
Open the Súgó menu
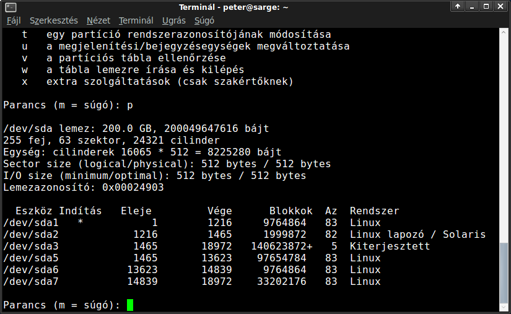pos(204,20)
